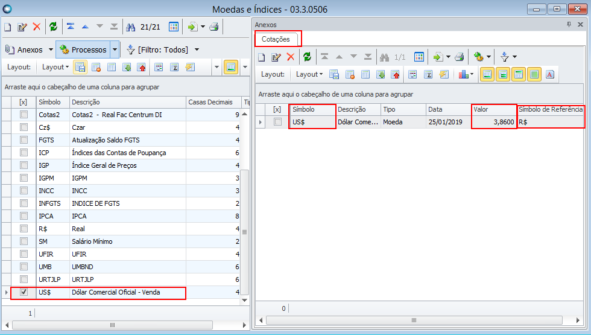591x335 pixels.
Task: Sort by Data column in Cotações grid
Action: click(x=449, y=109)
